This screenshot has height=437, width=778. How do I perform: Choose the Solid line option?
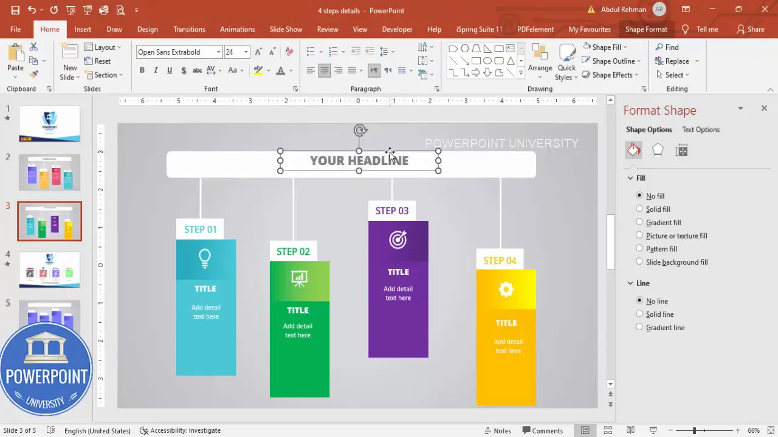tap(639, 314)
